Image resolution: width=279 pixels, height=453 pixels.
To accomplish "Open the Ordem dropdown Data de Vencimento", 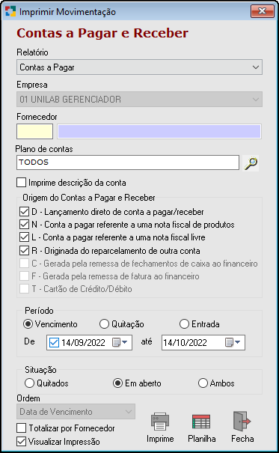I will pos(76,412).
